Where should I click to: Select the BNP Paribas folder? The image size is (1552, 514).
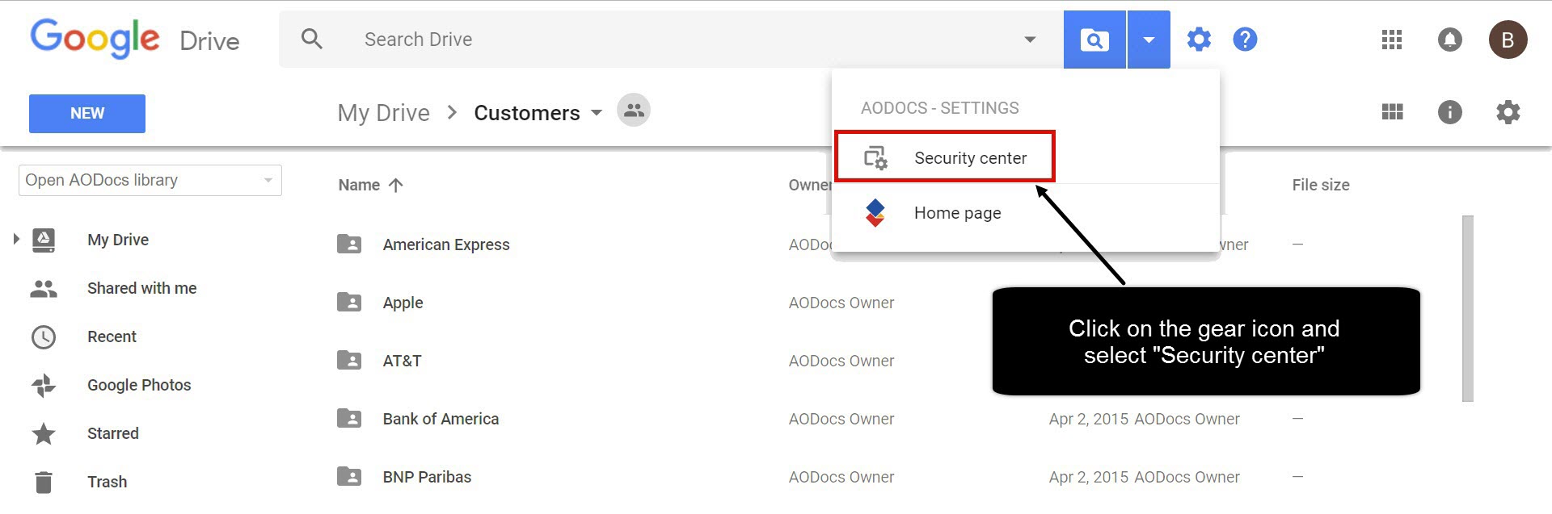click(427, 477)
